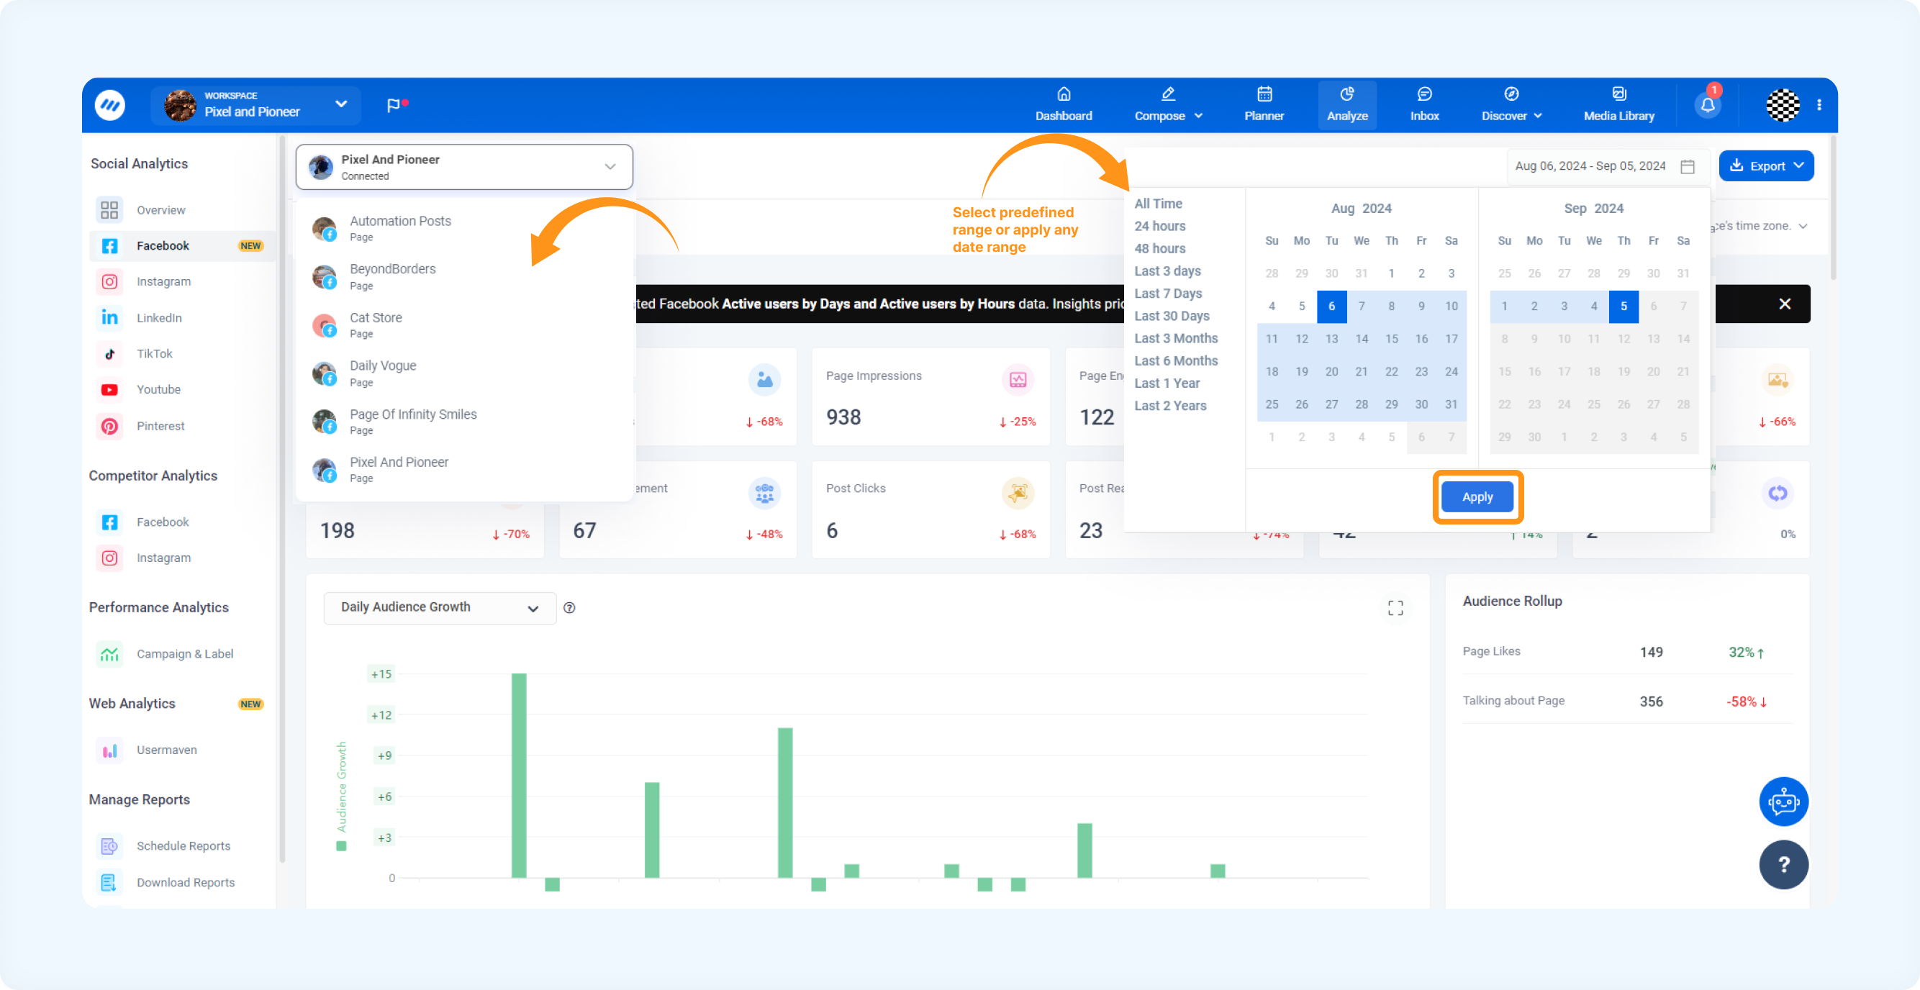Open the notifications bell icon
Image resolution: width=1920 pixels, height=990 pixels.
point(1708,105)
